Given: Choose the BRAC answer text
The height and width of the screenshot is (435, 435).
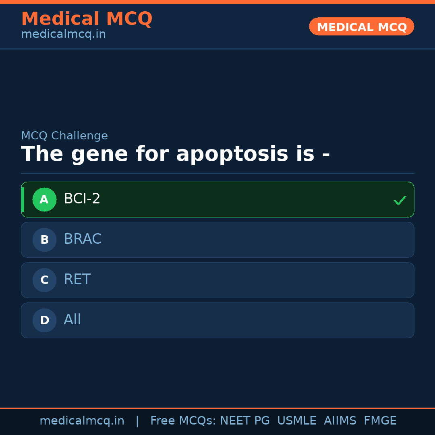Looking at the screenshot, I should click(83, 239).
